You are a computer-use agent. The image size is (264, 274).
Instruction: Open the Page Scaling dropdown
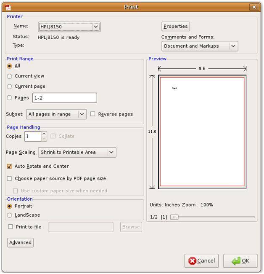pos(77,152)
